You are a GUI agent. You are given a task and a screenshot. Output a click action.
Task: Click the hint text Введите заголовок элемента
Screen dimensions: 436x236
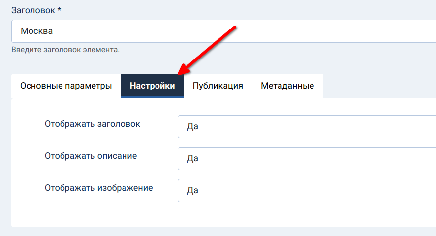tap(65, 50)
